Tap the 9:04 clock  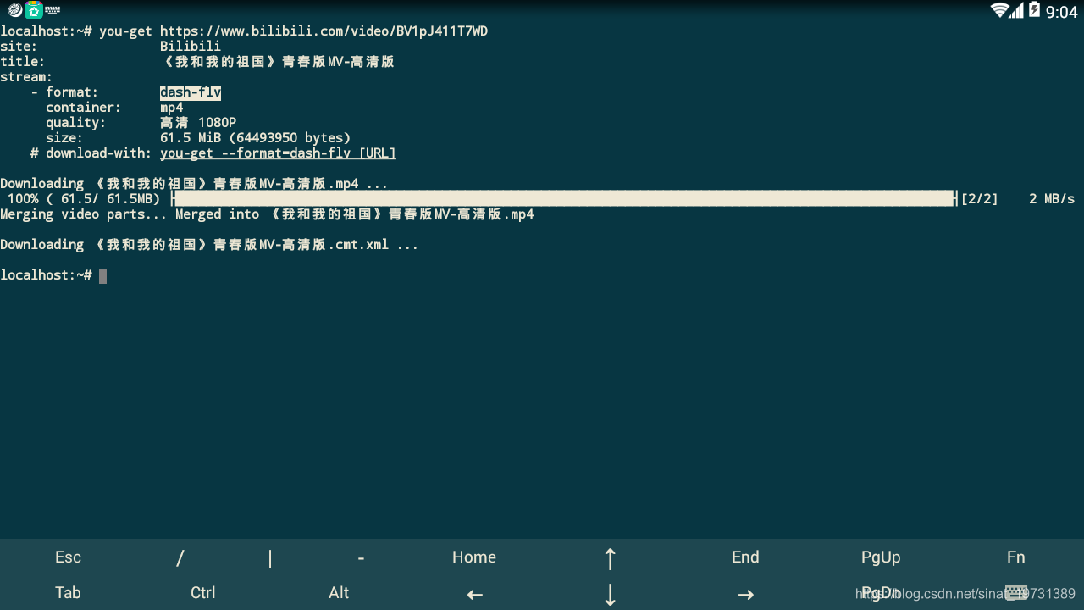click(x=1062, y=11)
